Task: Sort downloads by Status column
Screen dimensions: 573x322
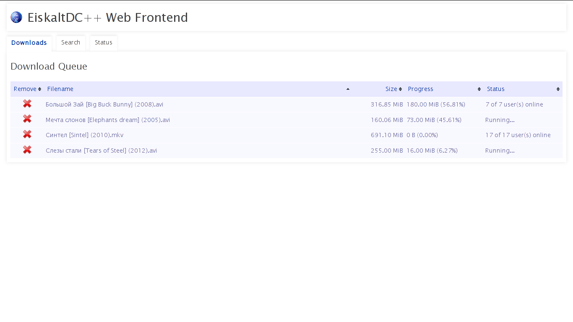Action: pyautogui.click(x=558, y=89)
